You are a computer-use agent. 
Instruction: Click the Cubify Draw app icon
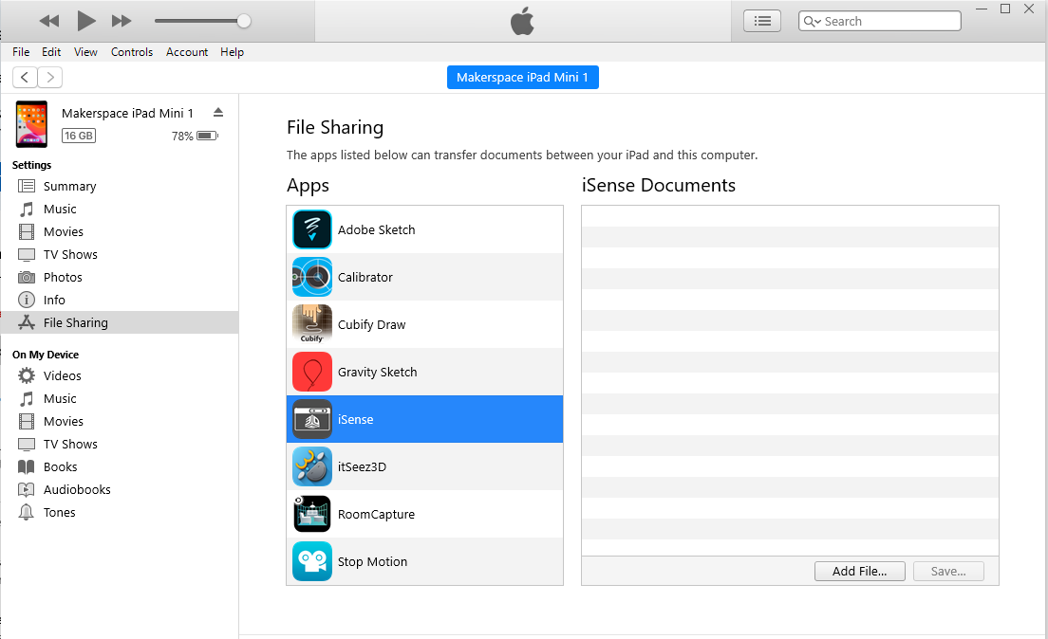point(311,324)
